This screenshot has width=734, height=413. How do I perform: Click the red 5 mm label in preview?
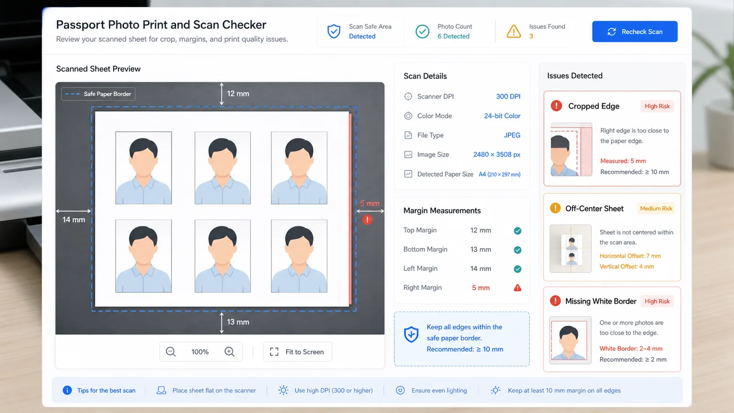click(x=370, y=203)
